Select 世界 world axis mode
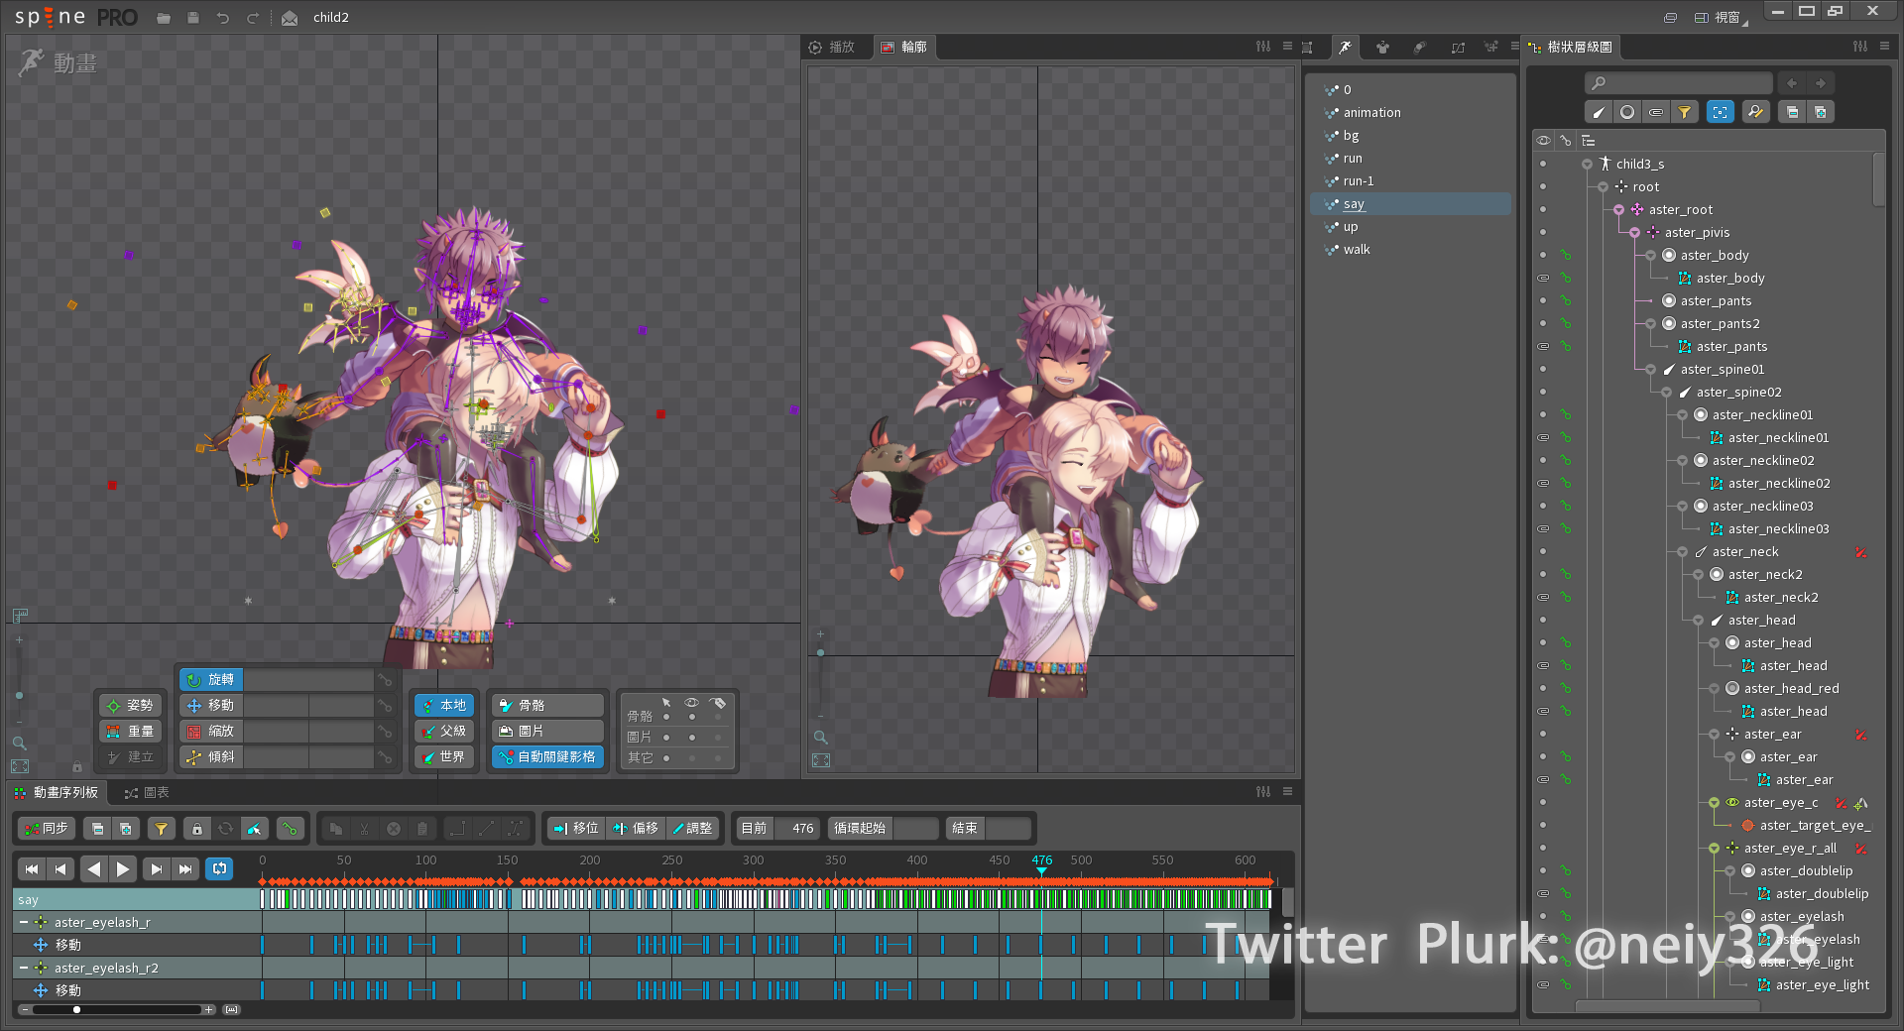The image size is (1904, 1031). click(x=443, y=757)
